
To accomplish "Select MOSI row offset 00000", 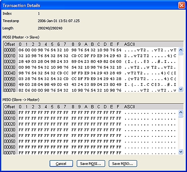I will pos(10,50).
